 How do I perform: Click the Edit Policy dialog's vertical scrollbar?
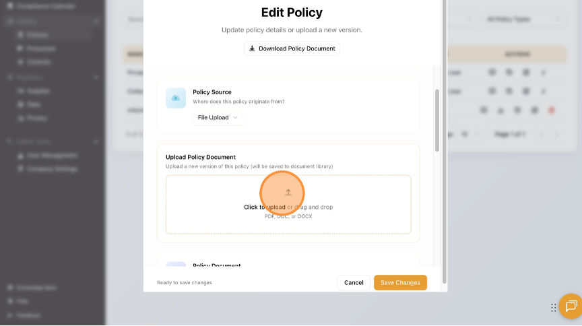(437, 120)
